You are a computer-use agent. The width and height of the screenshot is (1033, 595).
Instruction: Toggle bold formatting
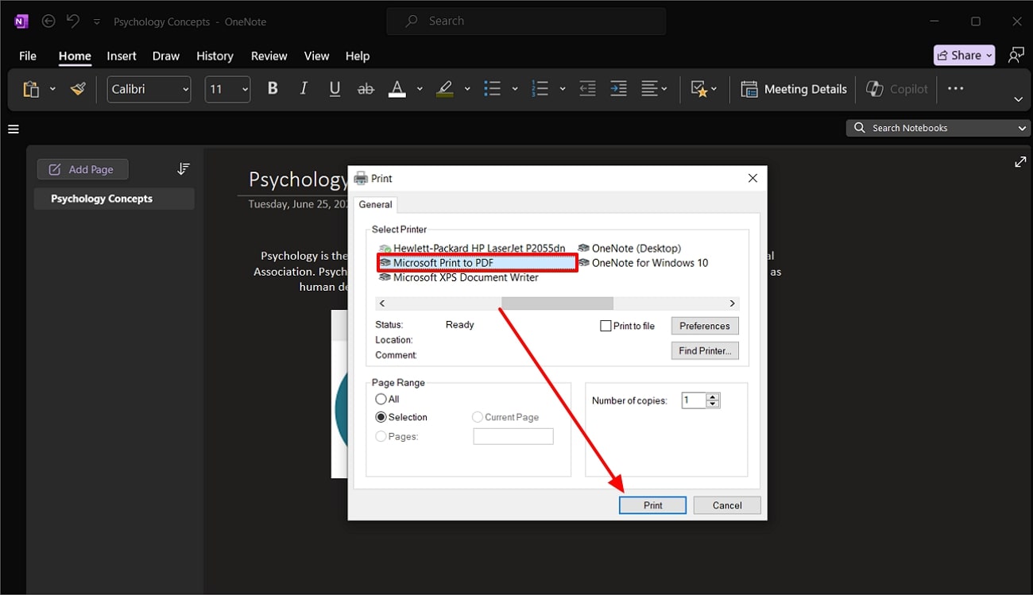pos(273,89)
